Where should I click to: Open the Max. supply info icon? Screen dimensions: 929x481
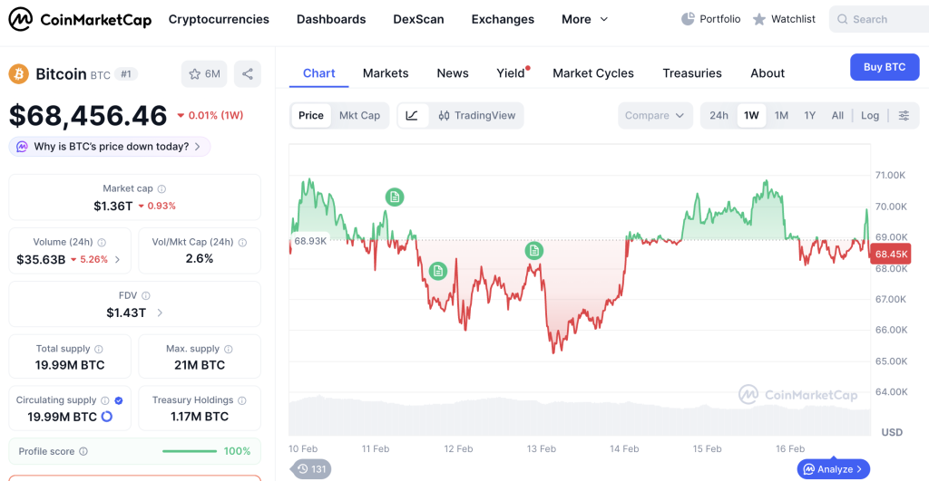click(x=229, y=349)
